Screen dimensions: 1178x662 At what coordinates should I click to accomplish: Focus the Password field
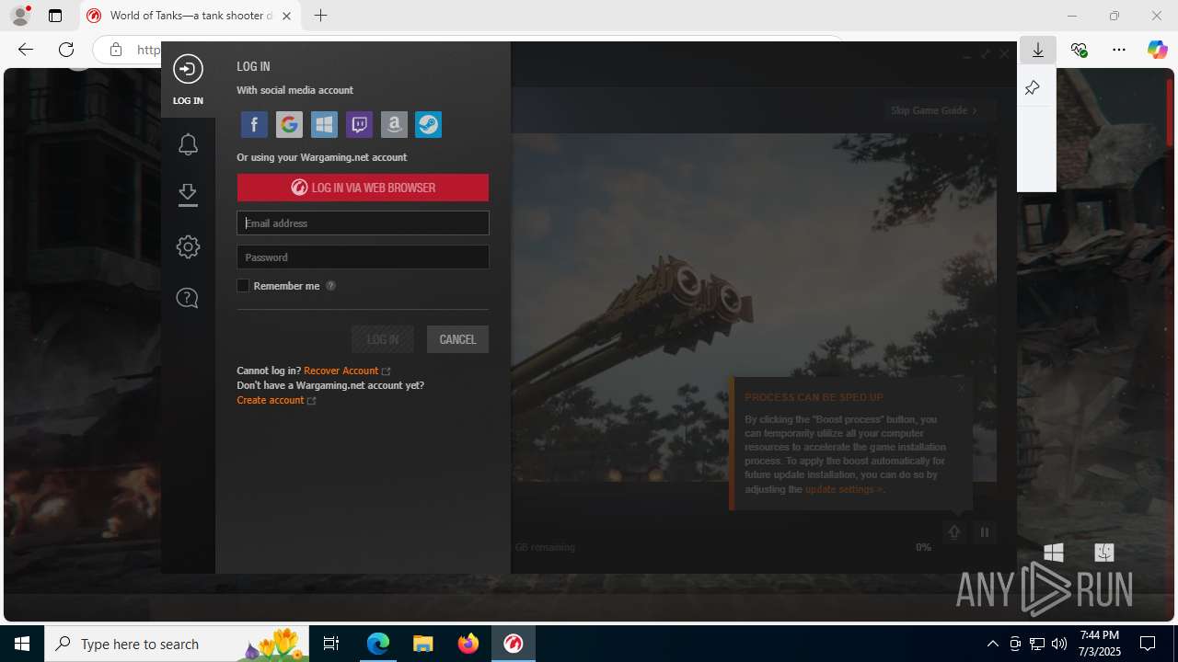tap(363, 257)
